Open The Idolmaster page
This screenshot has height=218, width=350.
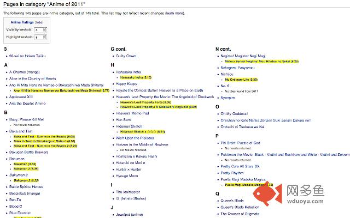click(127, 192)
